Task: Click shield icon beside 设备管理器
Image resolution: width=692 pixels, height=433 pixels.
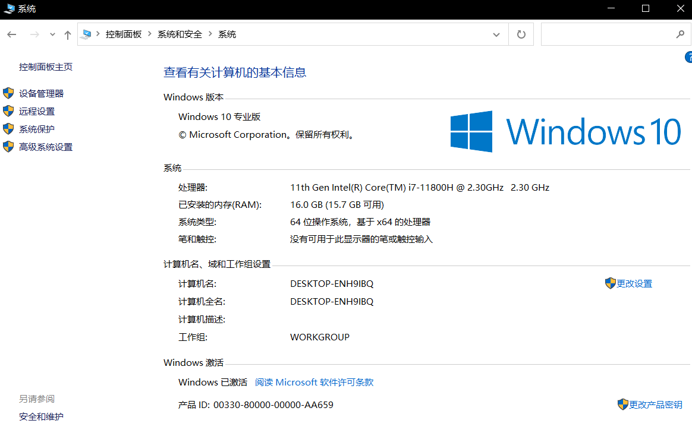Action: (x=8, y=93)
